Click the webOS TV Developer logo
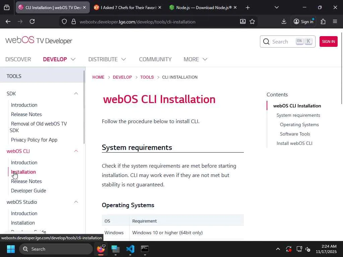Image resolution: width=343 pixels, height=257 pixels. (39, 40)
